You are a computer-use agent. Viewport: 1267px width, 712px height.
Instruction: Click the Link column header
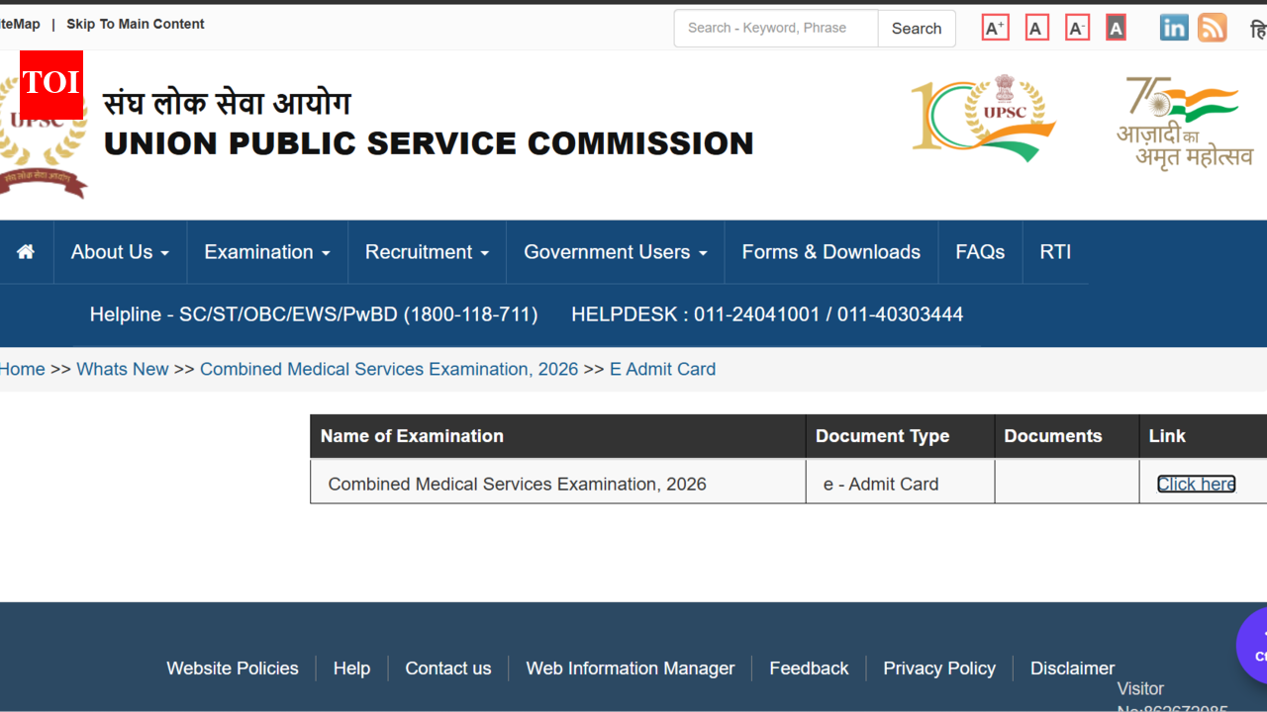1203,436
